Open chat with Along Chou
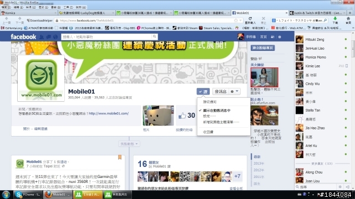 (322, 172)
